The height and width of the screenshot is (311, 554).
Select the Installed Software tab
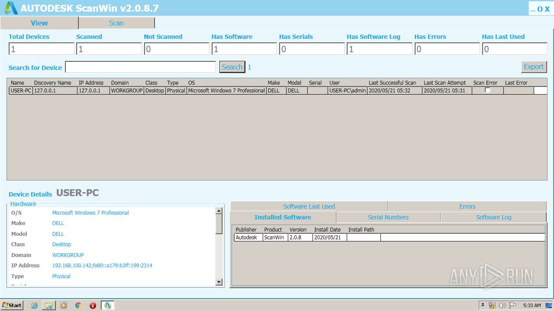coord(283,217)
